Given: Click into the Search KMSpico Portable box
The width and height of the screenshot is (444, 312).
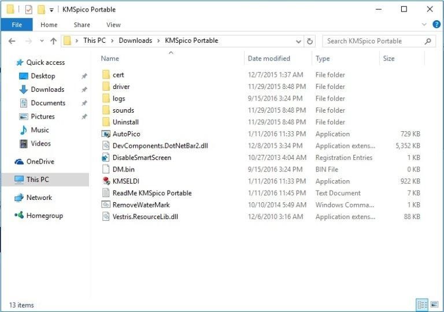Looking at the screenshot, I should tap(373, 41).
